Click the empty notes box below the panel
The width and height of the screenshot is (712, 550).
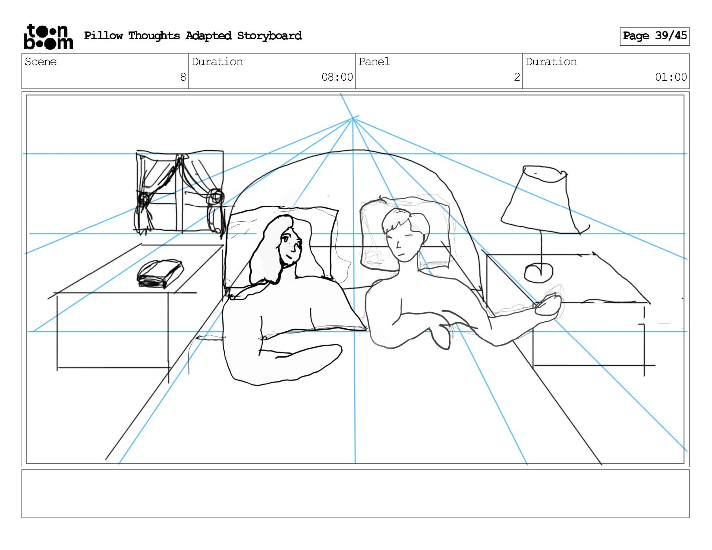355,494
